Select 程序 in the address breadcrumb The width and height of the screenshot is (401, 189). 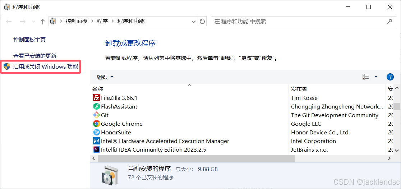[x=102, y=21]
